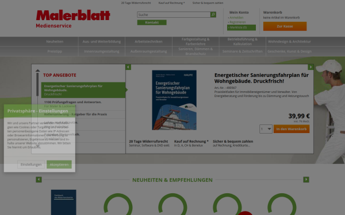The height and width of the screenshot is (215, 345).
Task: Click 20 Tage Widerrufsrecht in top bar
Action: pos(136,3)
